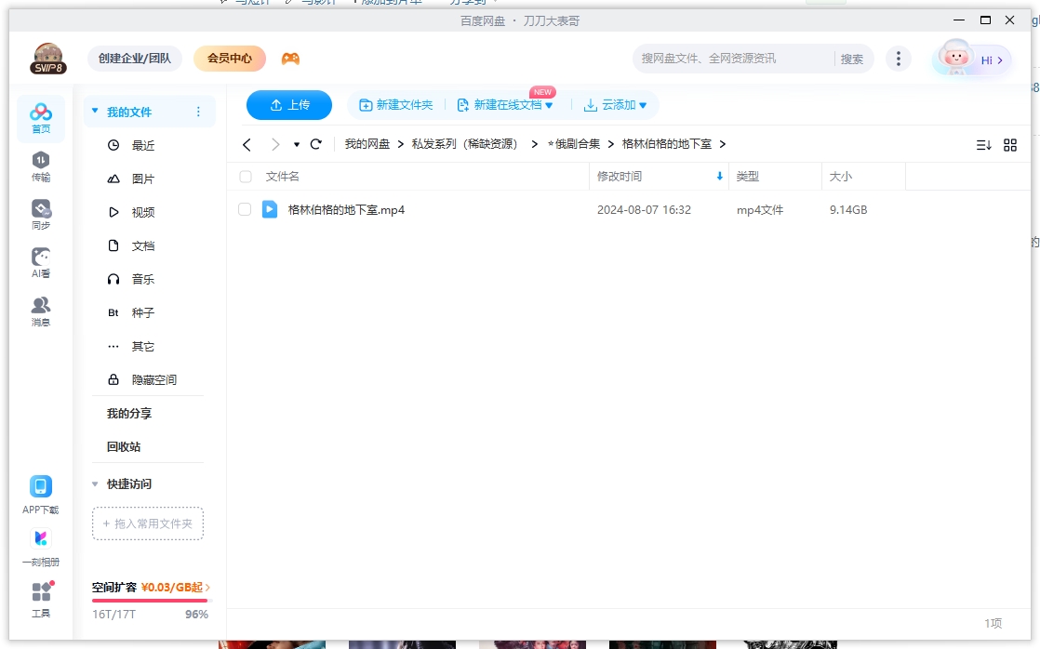Image resolution: width=1040 pixels, height=649 pixels.
Task: Click the 上传 upload button
Action: (289, 105)
